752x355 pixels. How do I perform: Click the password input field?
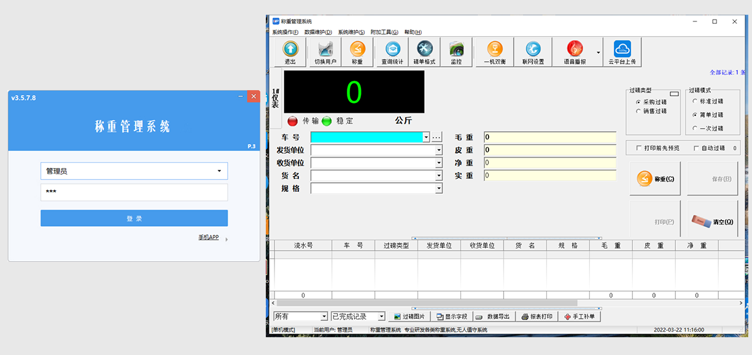(x=134, y=193)
